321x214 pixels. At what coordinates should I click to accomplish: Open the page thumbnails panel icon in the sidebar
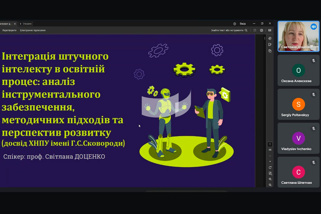tap(270, 51)
